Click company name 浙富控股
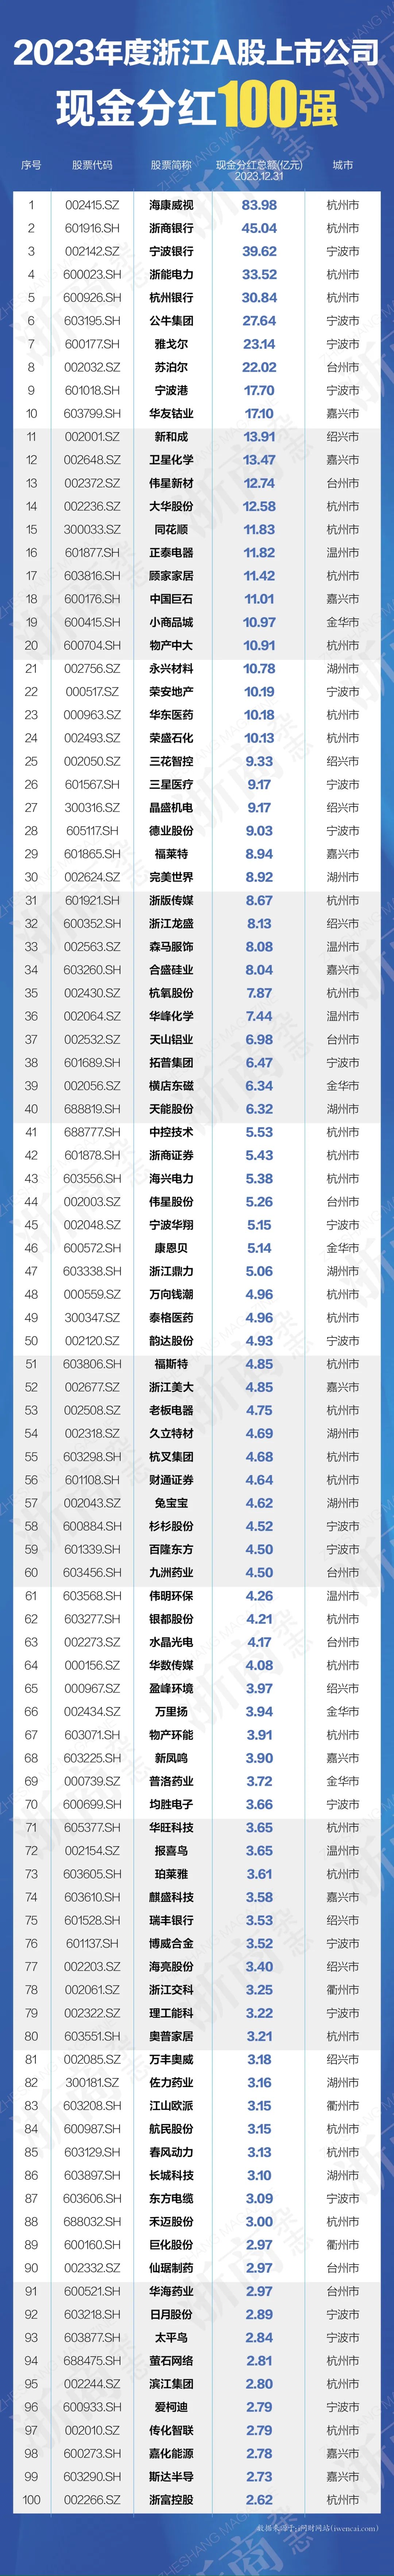The image size is (394, 2576). click(171, 2499)
